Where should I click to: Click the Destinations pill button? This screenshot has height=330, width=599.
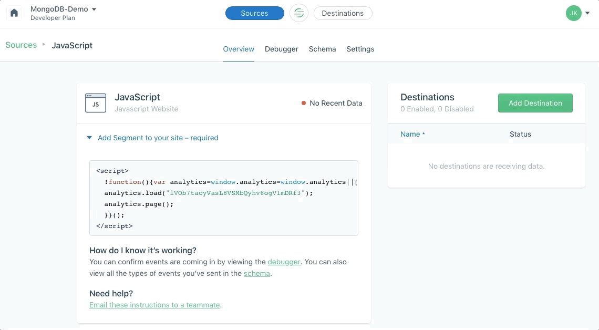coord(343,13)
